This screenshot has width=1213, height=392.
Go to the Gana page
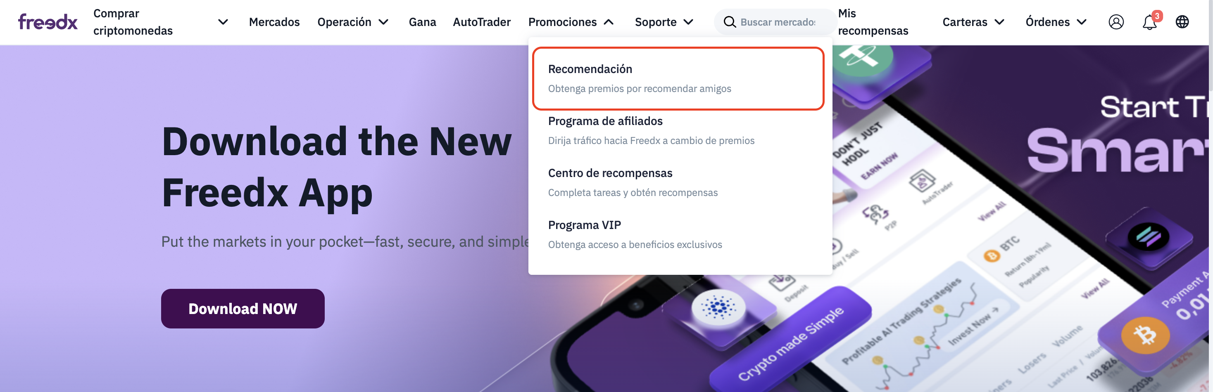422,22
